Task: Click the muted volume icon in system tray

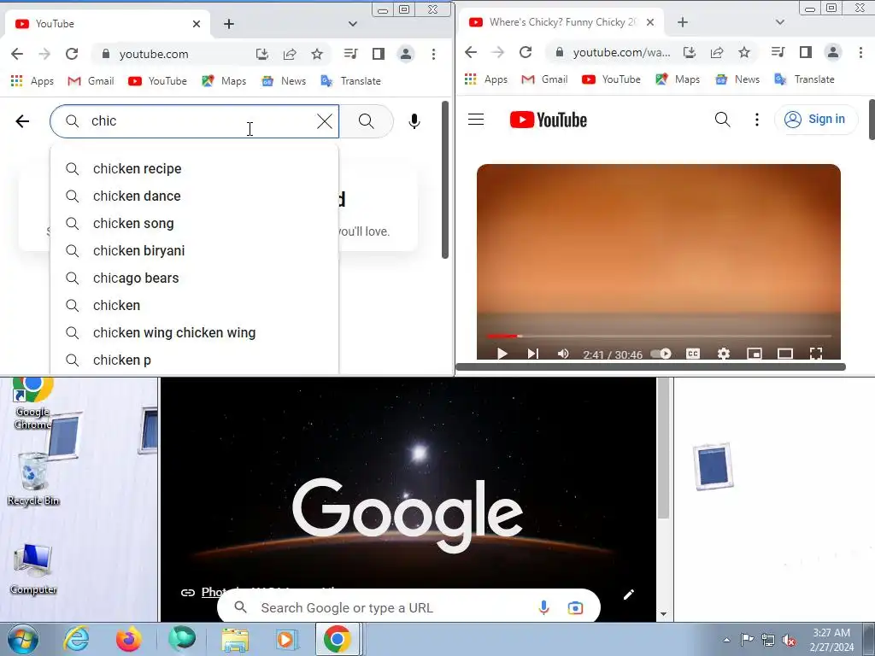Action: pyautogui.click(x=789, y=640)
